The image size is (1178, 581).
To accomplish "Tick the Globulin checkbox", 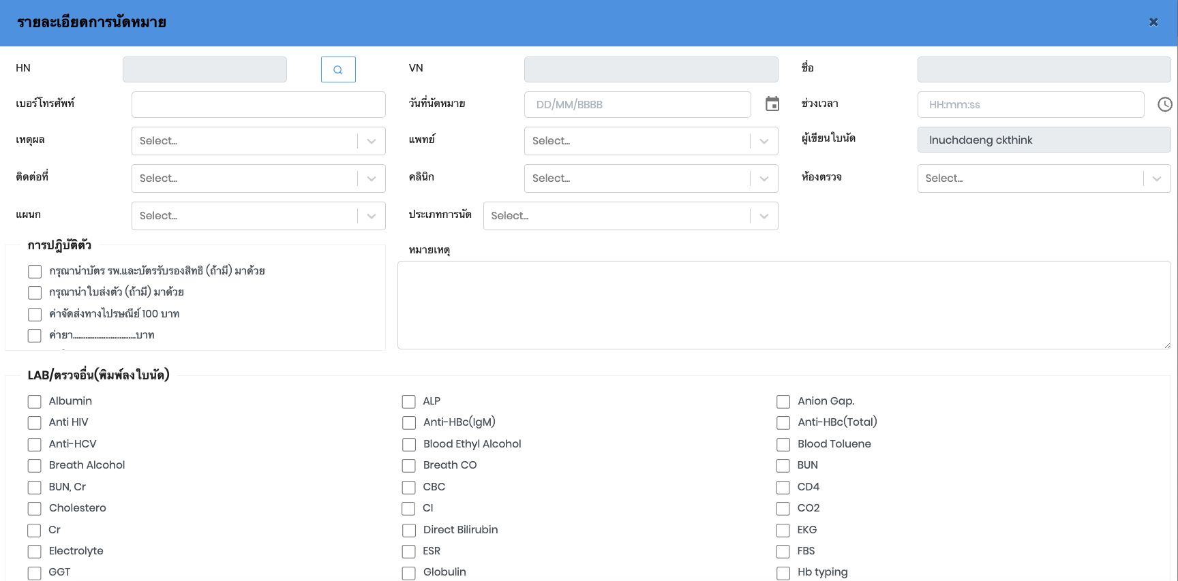I will point(409,574).
